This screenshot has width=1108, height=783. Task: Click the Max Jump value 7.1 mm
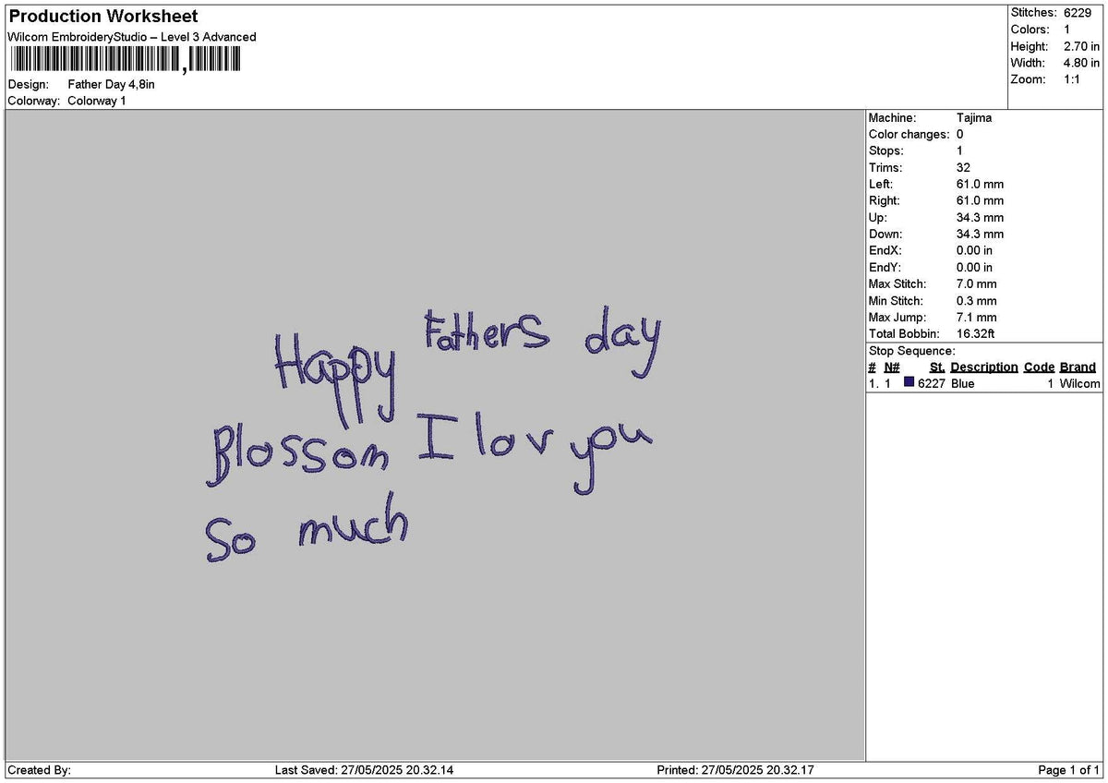point(977,318)
